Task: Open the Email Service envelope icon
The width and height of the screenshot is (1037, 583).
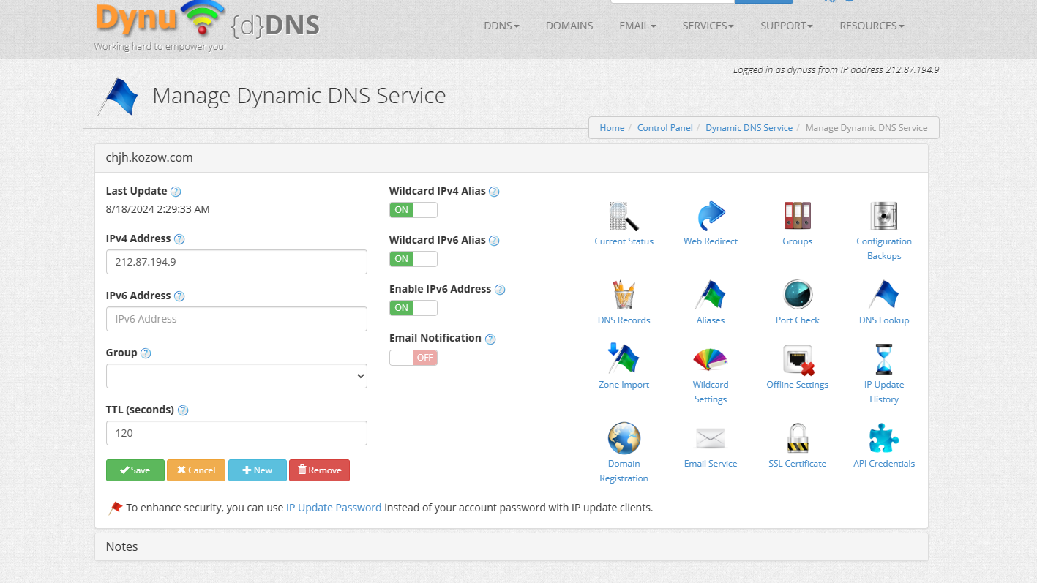Action: pos(710,438)
